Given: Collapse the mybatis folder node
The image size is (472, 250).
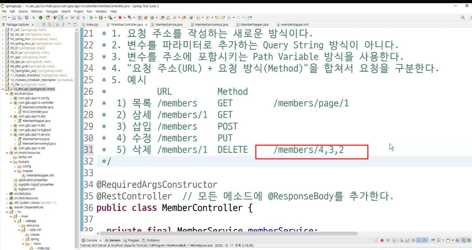Looking at the screenshot, I should (x=11, y=162).
